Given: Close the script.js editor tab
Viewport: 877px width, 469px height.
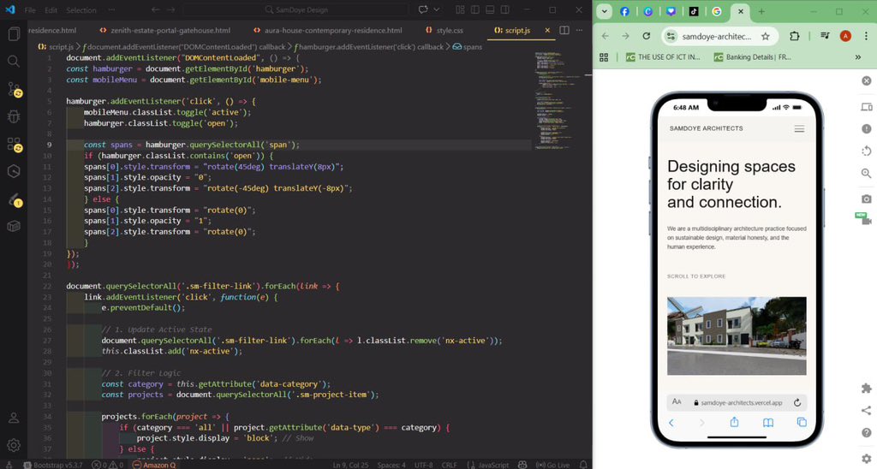Looking at the screenshot, I should pyautogui.click(x=547, y=30).
